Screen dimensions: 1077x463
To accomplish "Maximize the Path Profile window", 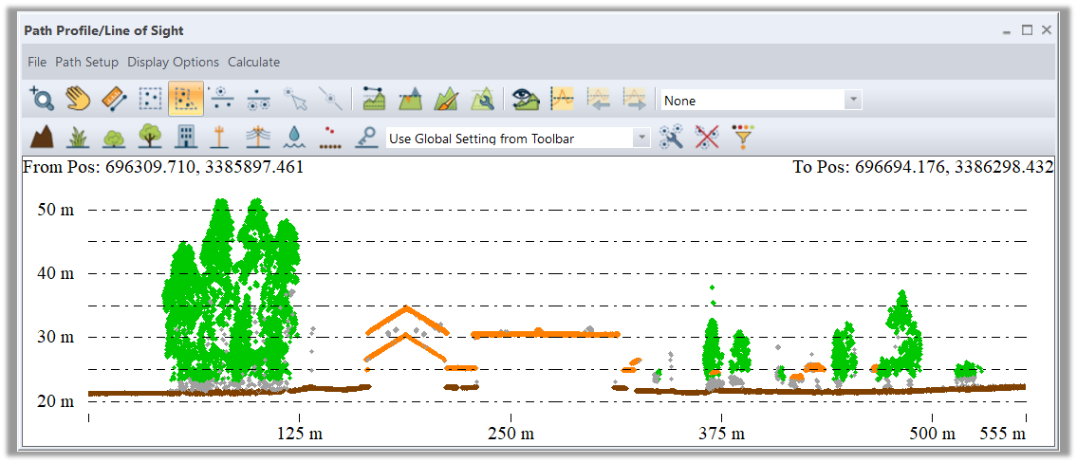I will click(x=1027, y=30).
